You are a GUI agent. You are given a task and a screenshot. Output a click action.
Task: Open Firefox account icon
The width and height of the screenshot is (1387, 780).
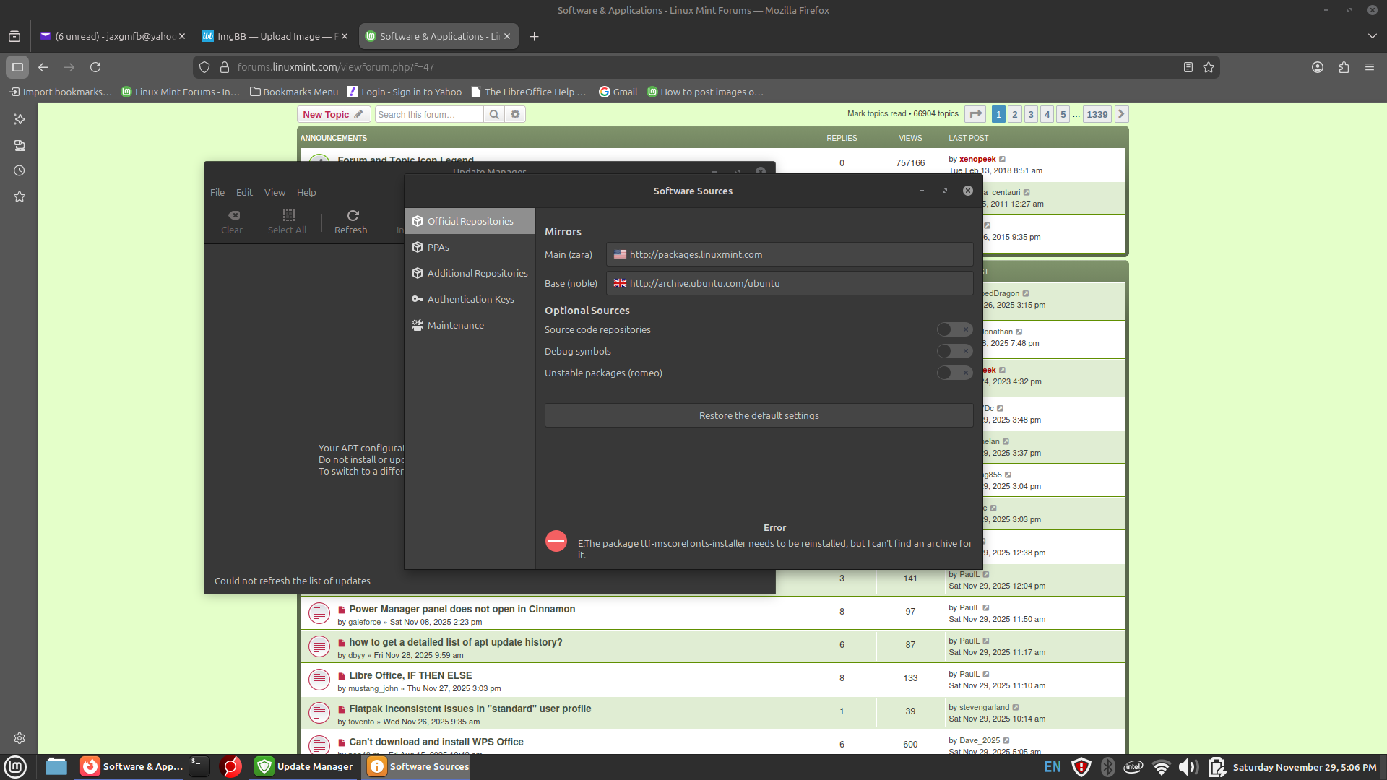coord(1318,67)
